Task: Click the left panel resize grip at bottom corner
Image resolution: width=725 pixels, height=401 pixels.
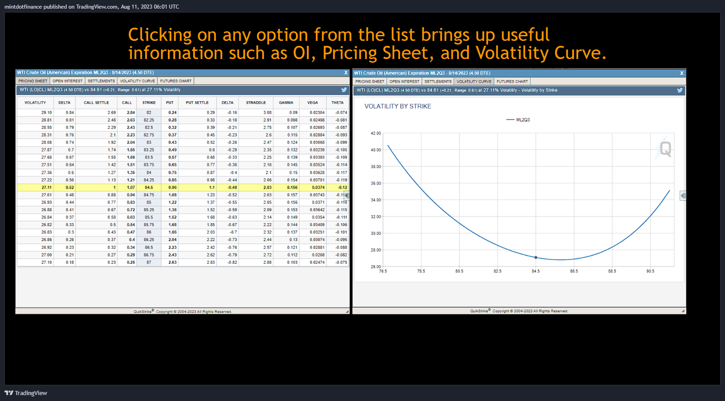Action: click(347, 312)
